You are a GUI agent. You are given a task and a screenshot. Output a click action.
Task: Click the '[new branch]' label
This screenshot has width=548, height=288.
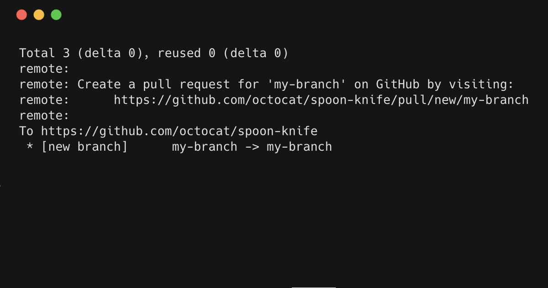click(84, 147)
